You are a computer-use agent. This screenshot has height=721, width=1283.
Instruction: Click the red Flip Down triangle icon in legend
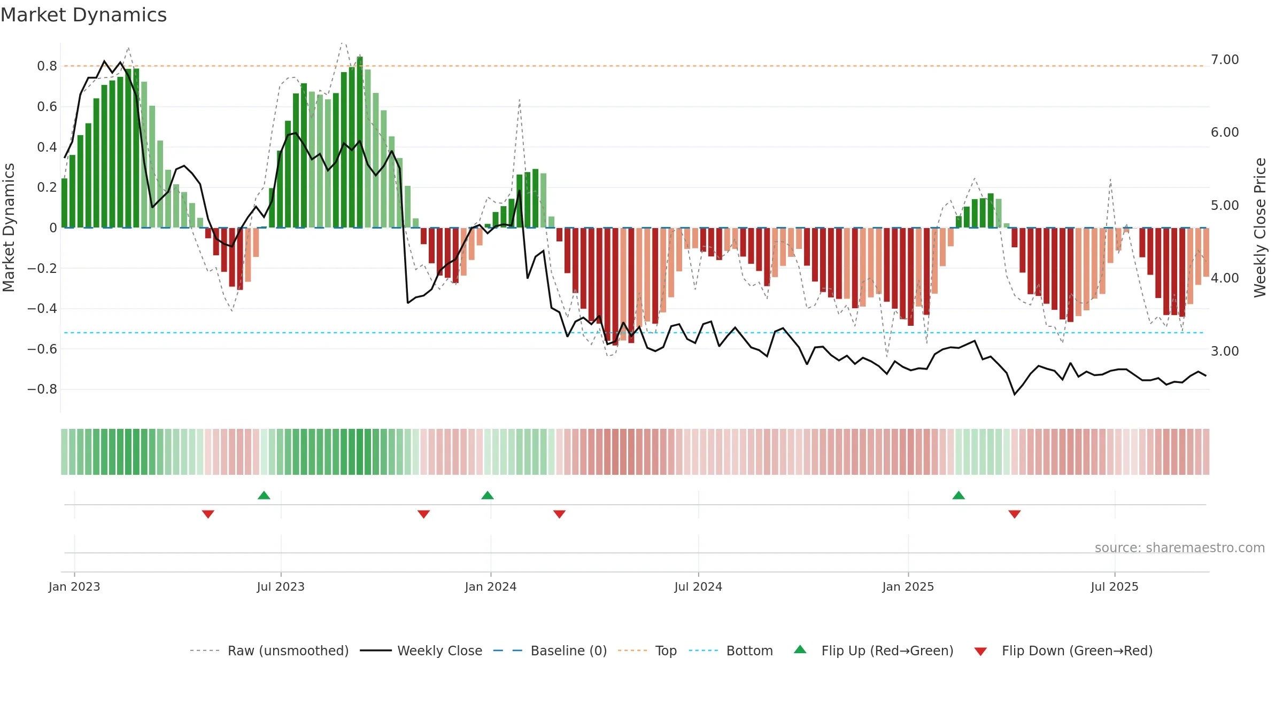(x=980, y=652)
